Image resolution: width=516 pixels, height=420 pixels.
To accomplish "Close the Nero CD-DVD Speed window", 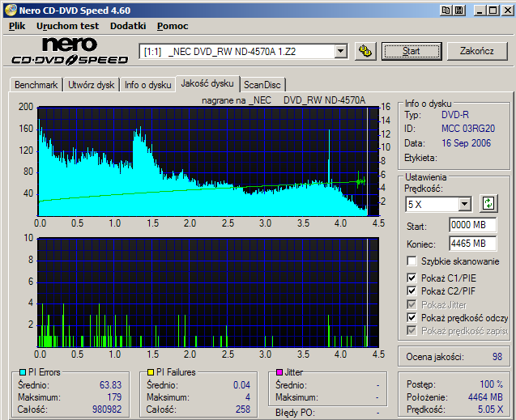I will [508, 11].
